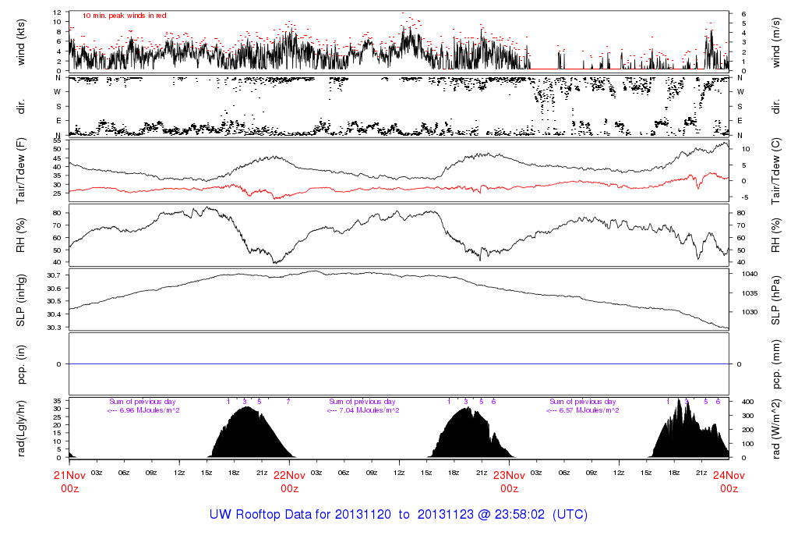Click the 'pcp. (in)' axis label
798x546 pixels.
(22, 364)
